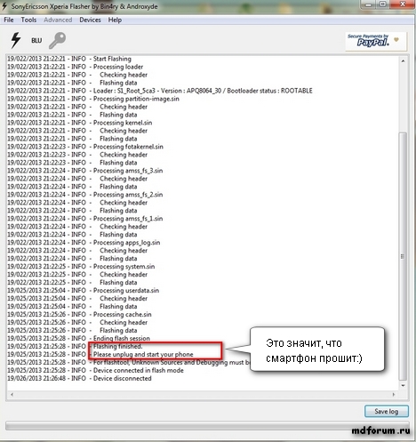Select the 'Processing amss_fs_1.sin' log line
Viewport: 416px width, 442px height.
coord(84,219)
